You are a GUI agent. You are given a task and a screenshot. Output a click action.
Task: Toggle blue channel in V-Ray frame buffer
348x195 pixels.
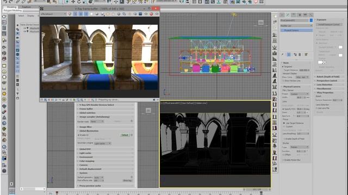pyautogui.click(x=86, y=14)
